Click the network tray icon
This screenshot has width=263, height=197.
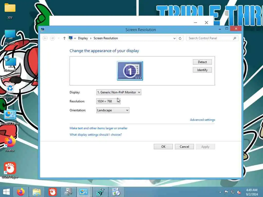(x=233, y=192)
